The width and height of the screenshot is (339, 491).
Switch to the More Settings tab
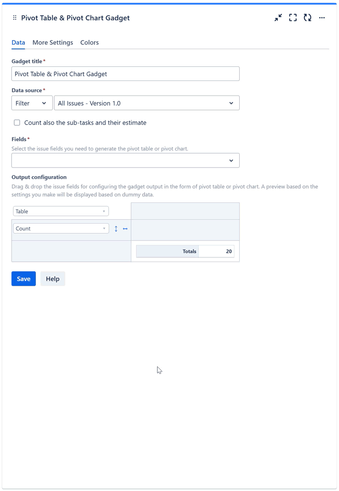[53, 42]
